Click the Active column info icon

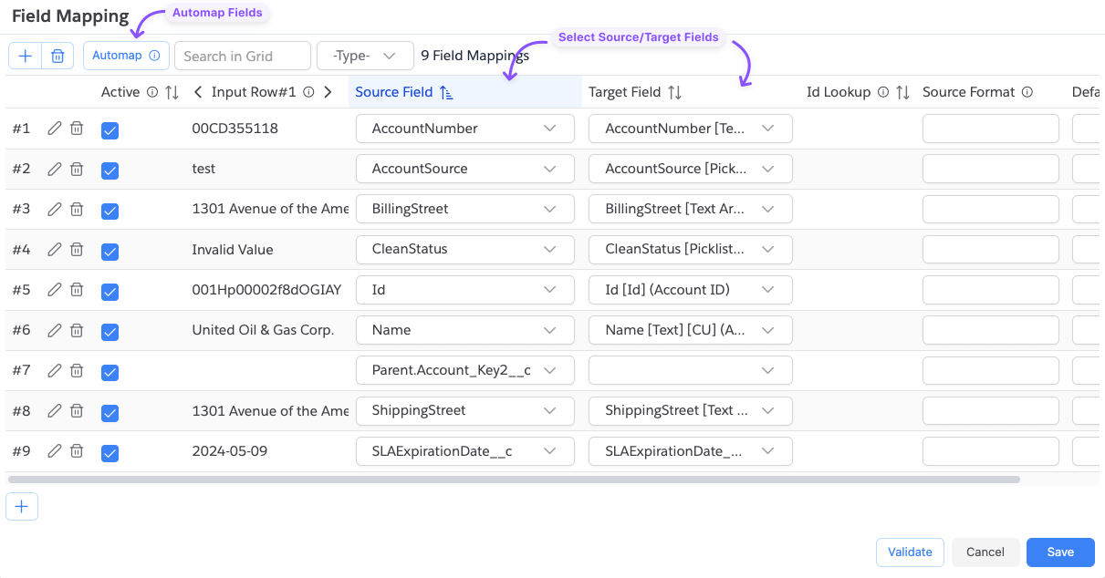[x=151, y=92]
